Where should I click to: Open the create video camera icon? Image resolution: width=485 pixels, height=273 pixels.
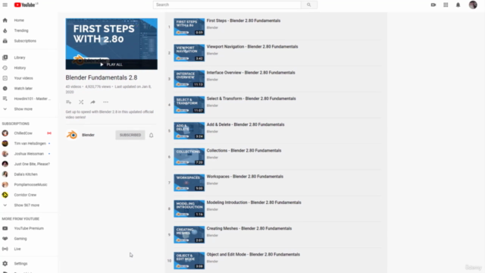click(x=433, y=5)
